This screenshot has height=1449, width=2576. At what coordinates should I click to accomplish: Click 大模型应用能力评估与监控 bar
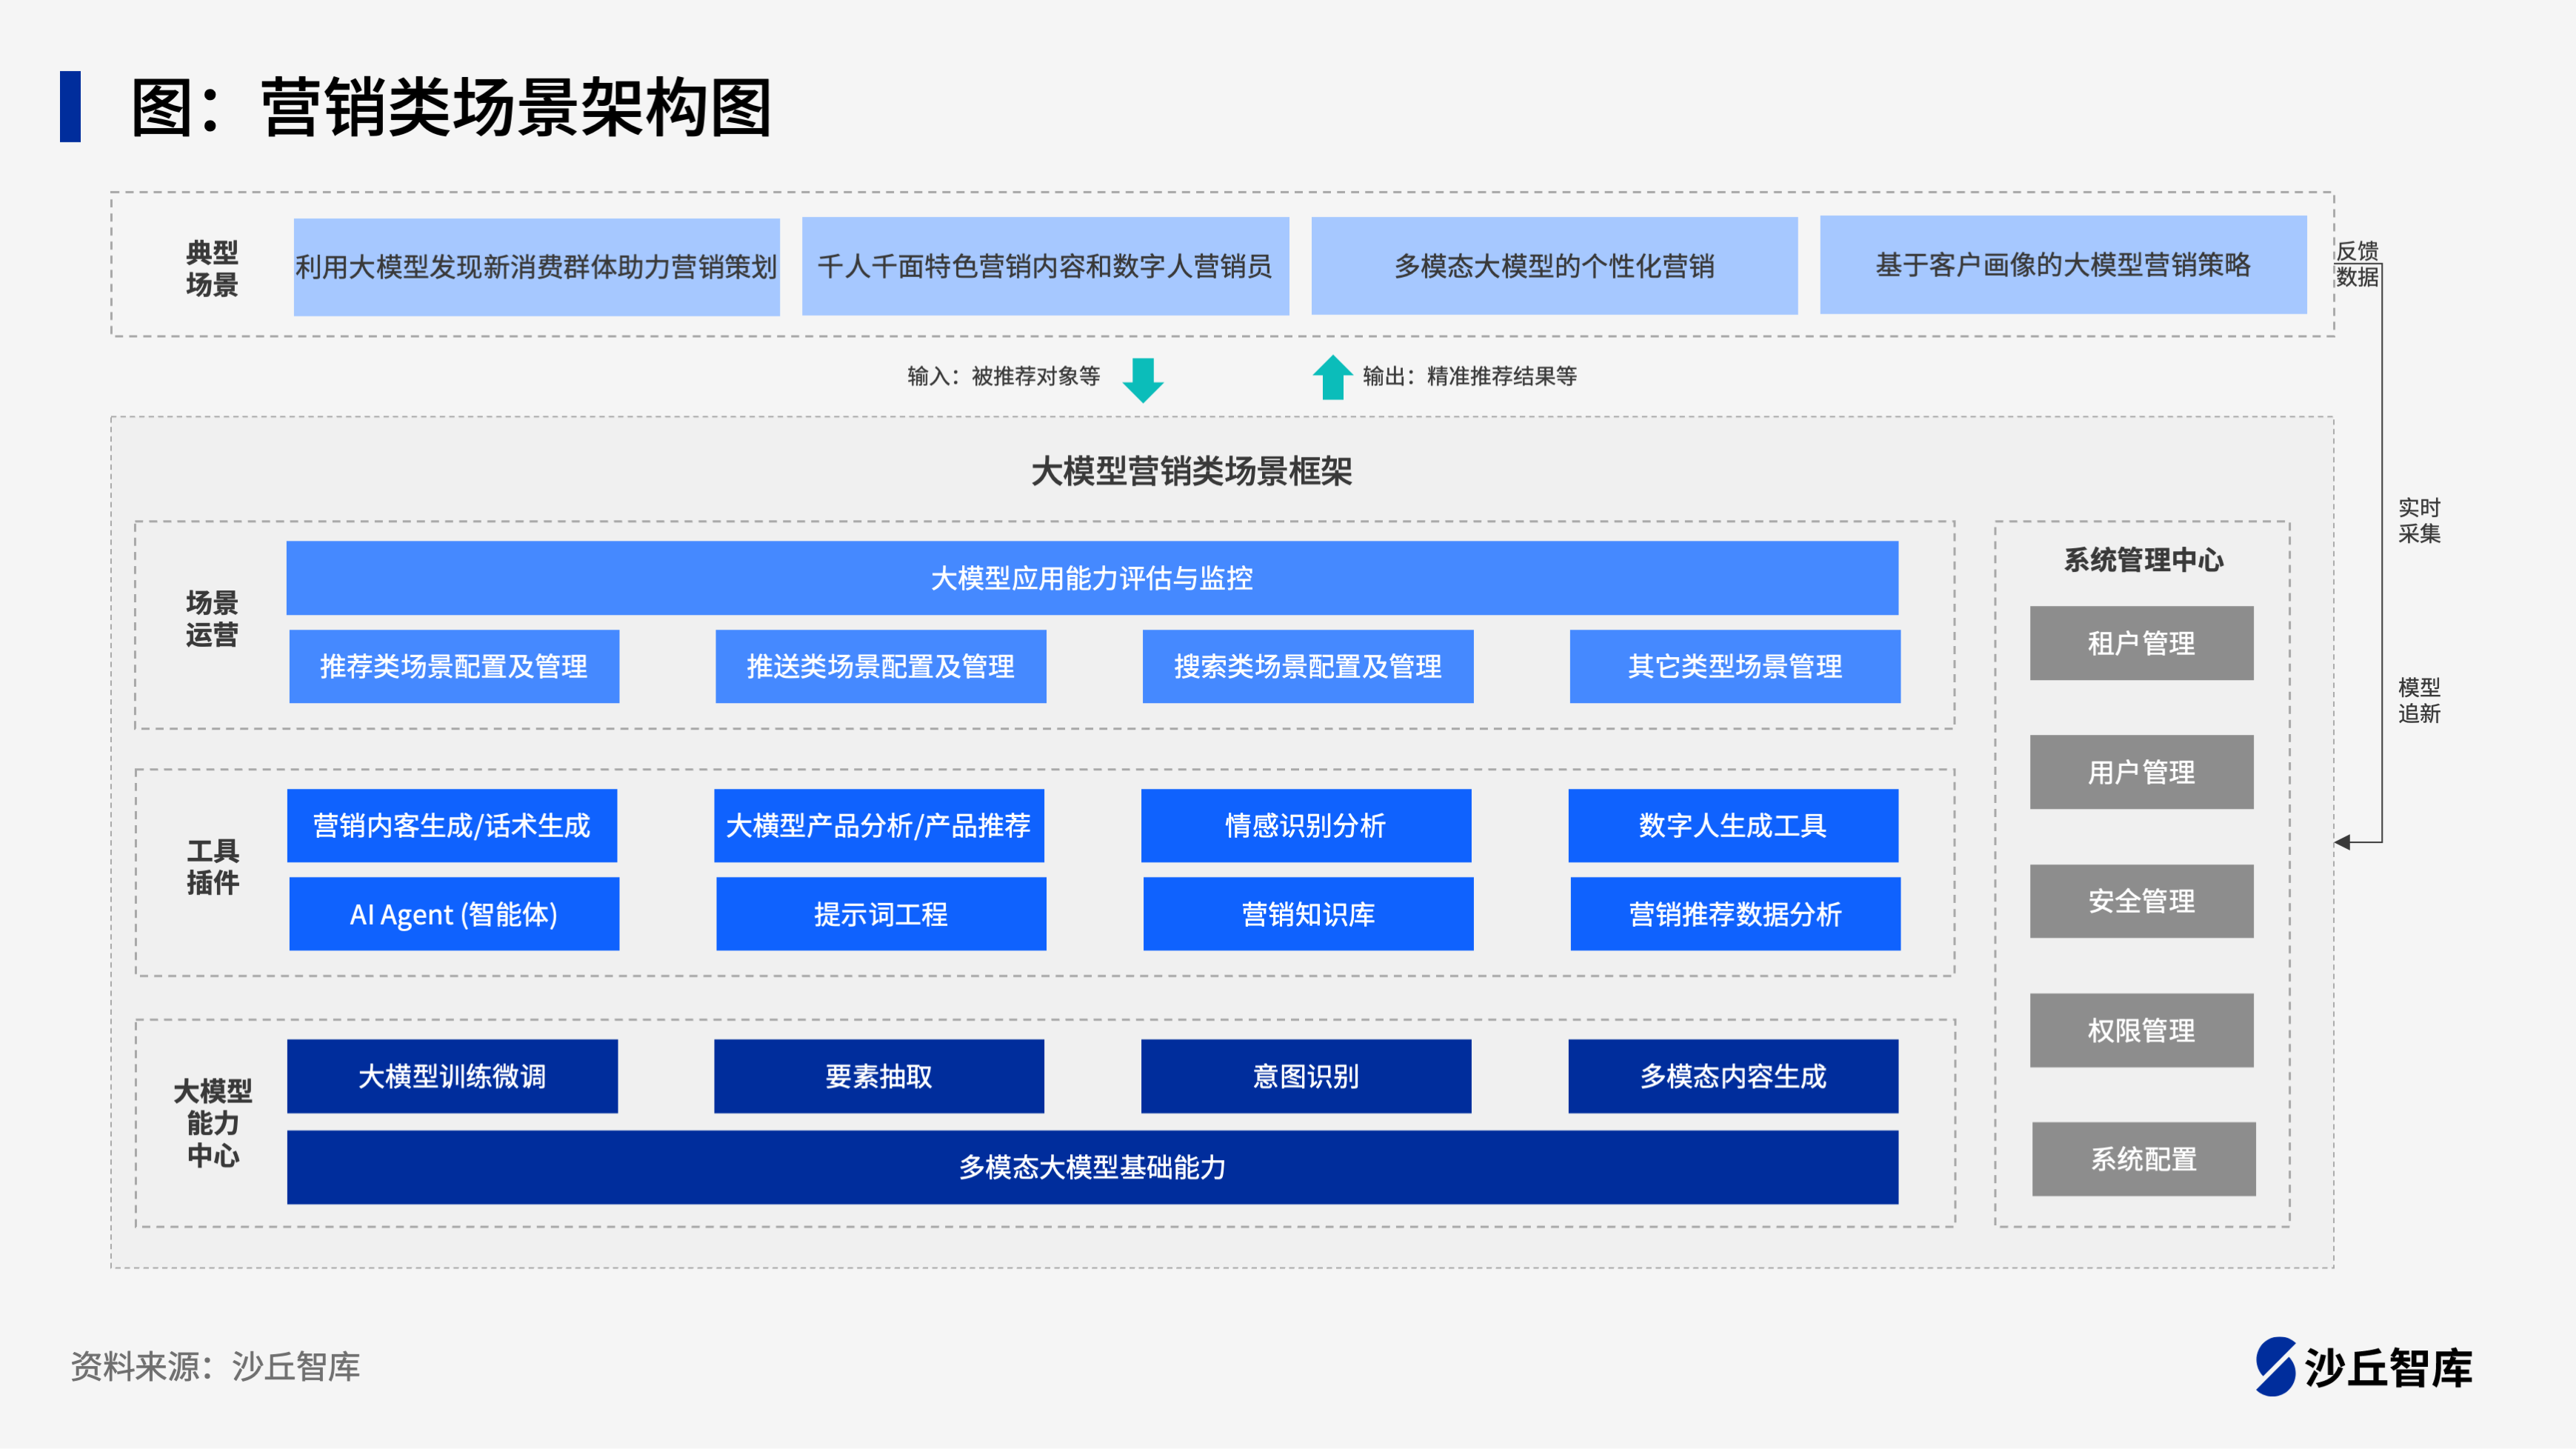[1092, 578]
